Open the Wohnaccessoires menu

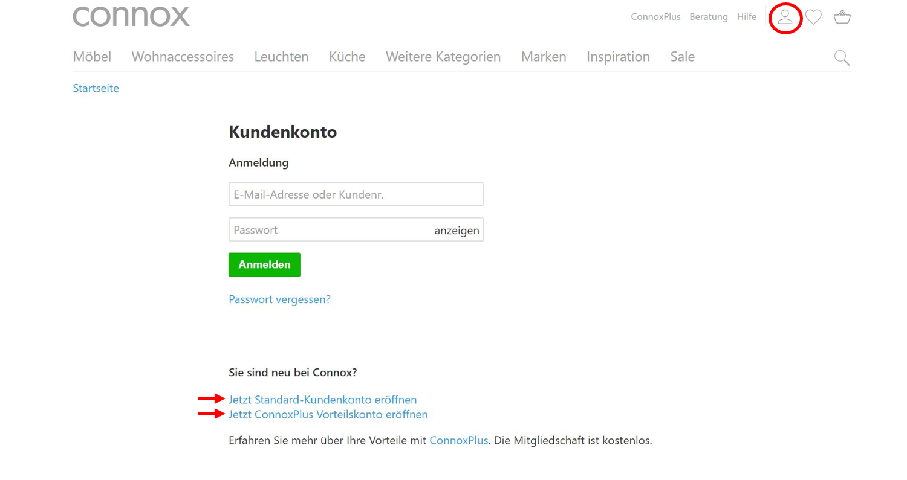click(x=183, y=57)
